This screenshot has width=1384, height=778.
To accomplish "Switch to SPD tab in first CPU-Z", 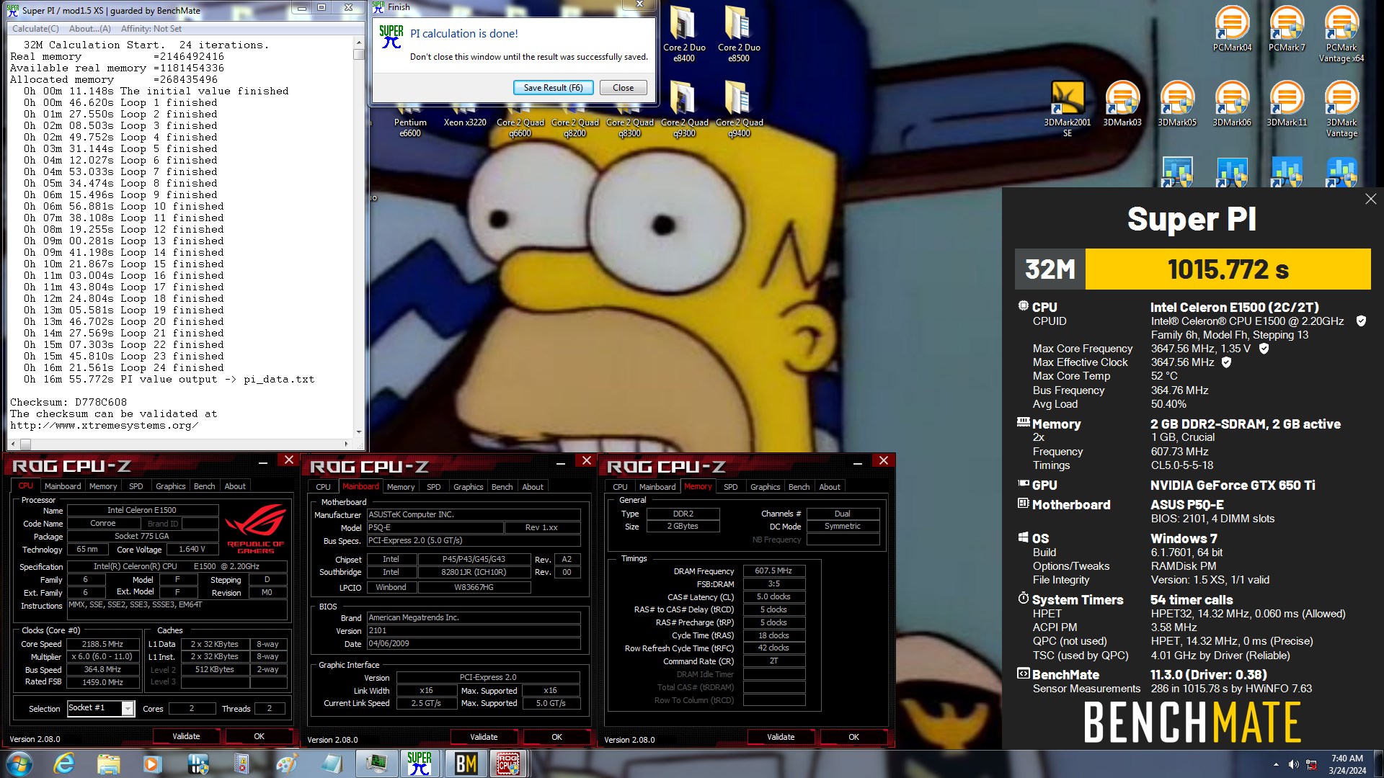I will click(136, 486).
